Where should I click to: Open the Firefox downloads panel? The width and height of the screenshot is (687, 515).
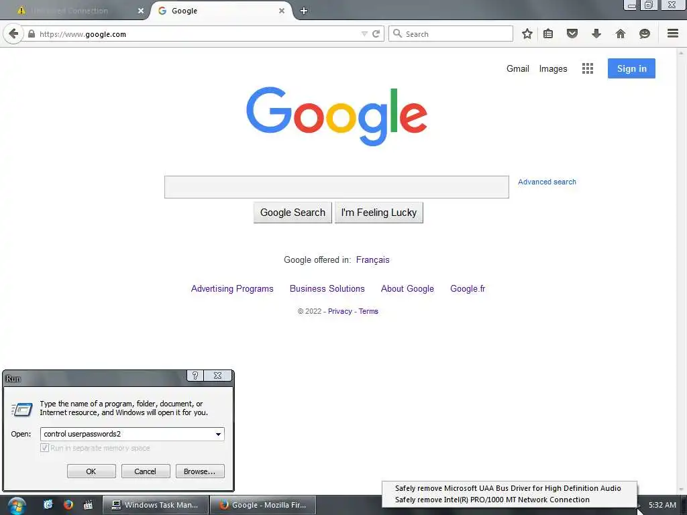(596, 34)
